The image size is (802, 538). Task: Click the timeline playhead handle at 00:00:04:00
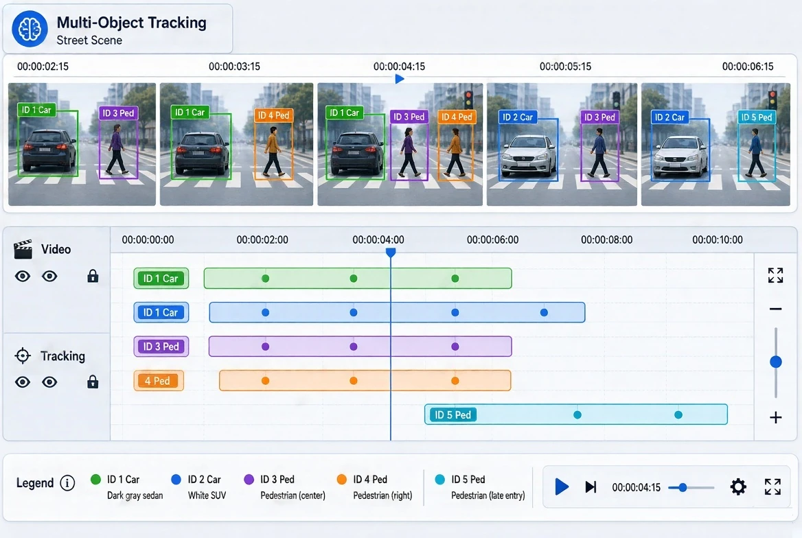[x=390, y=252]
